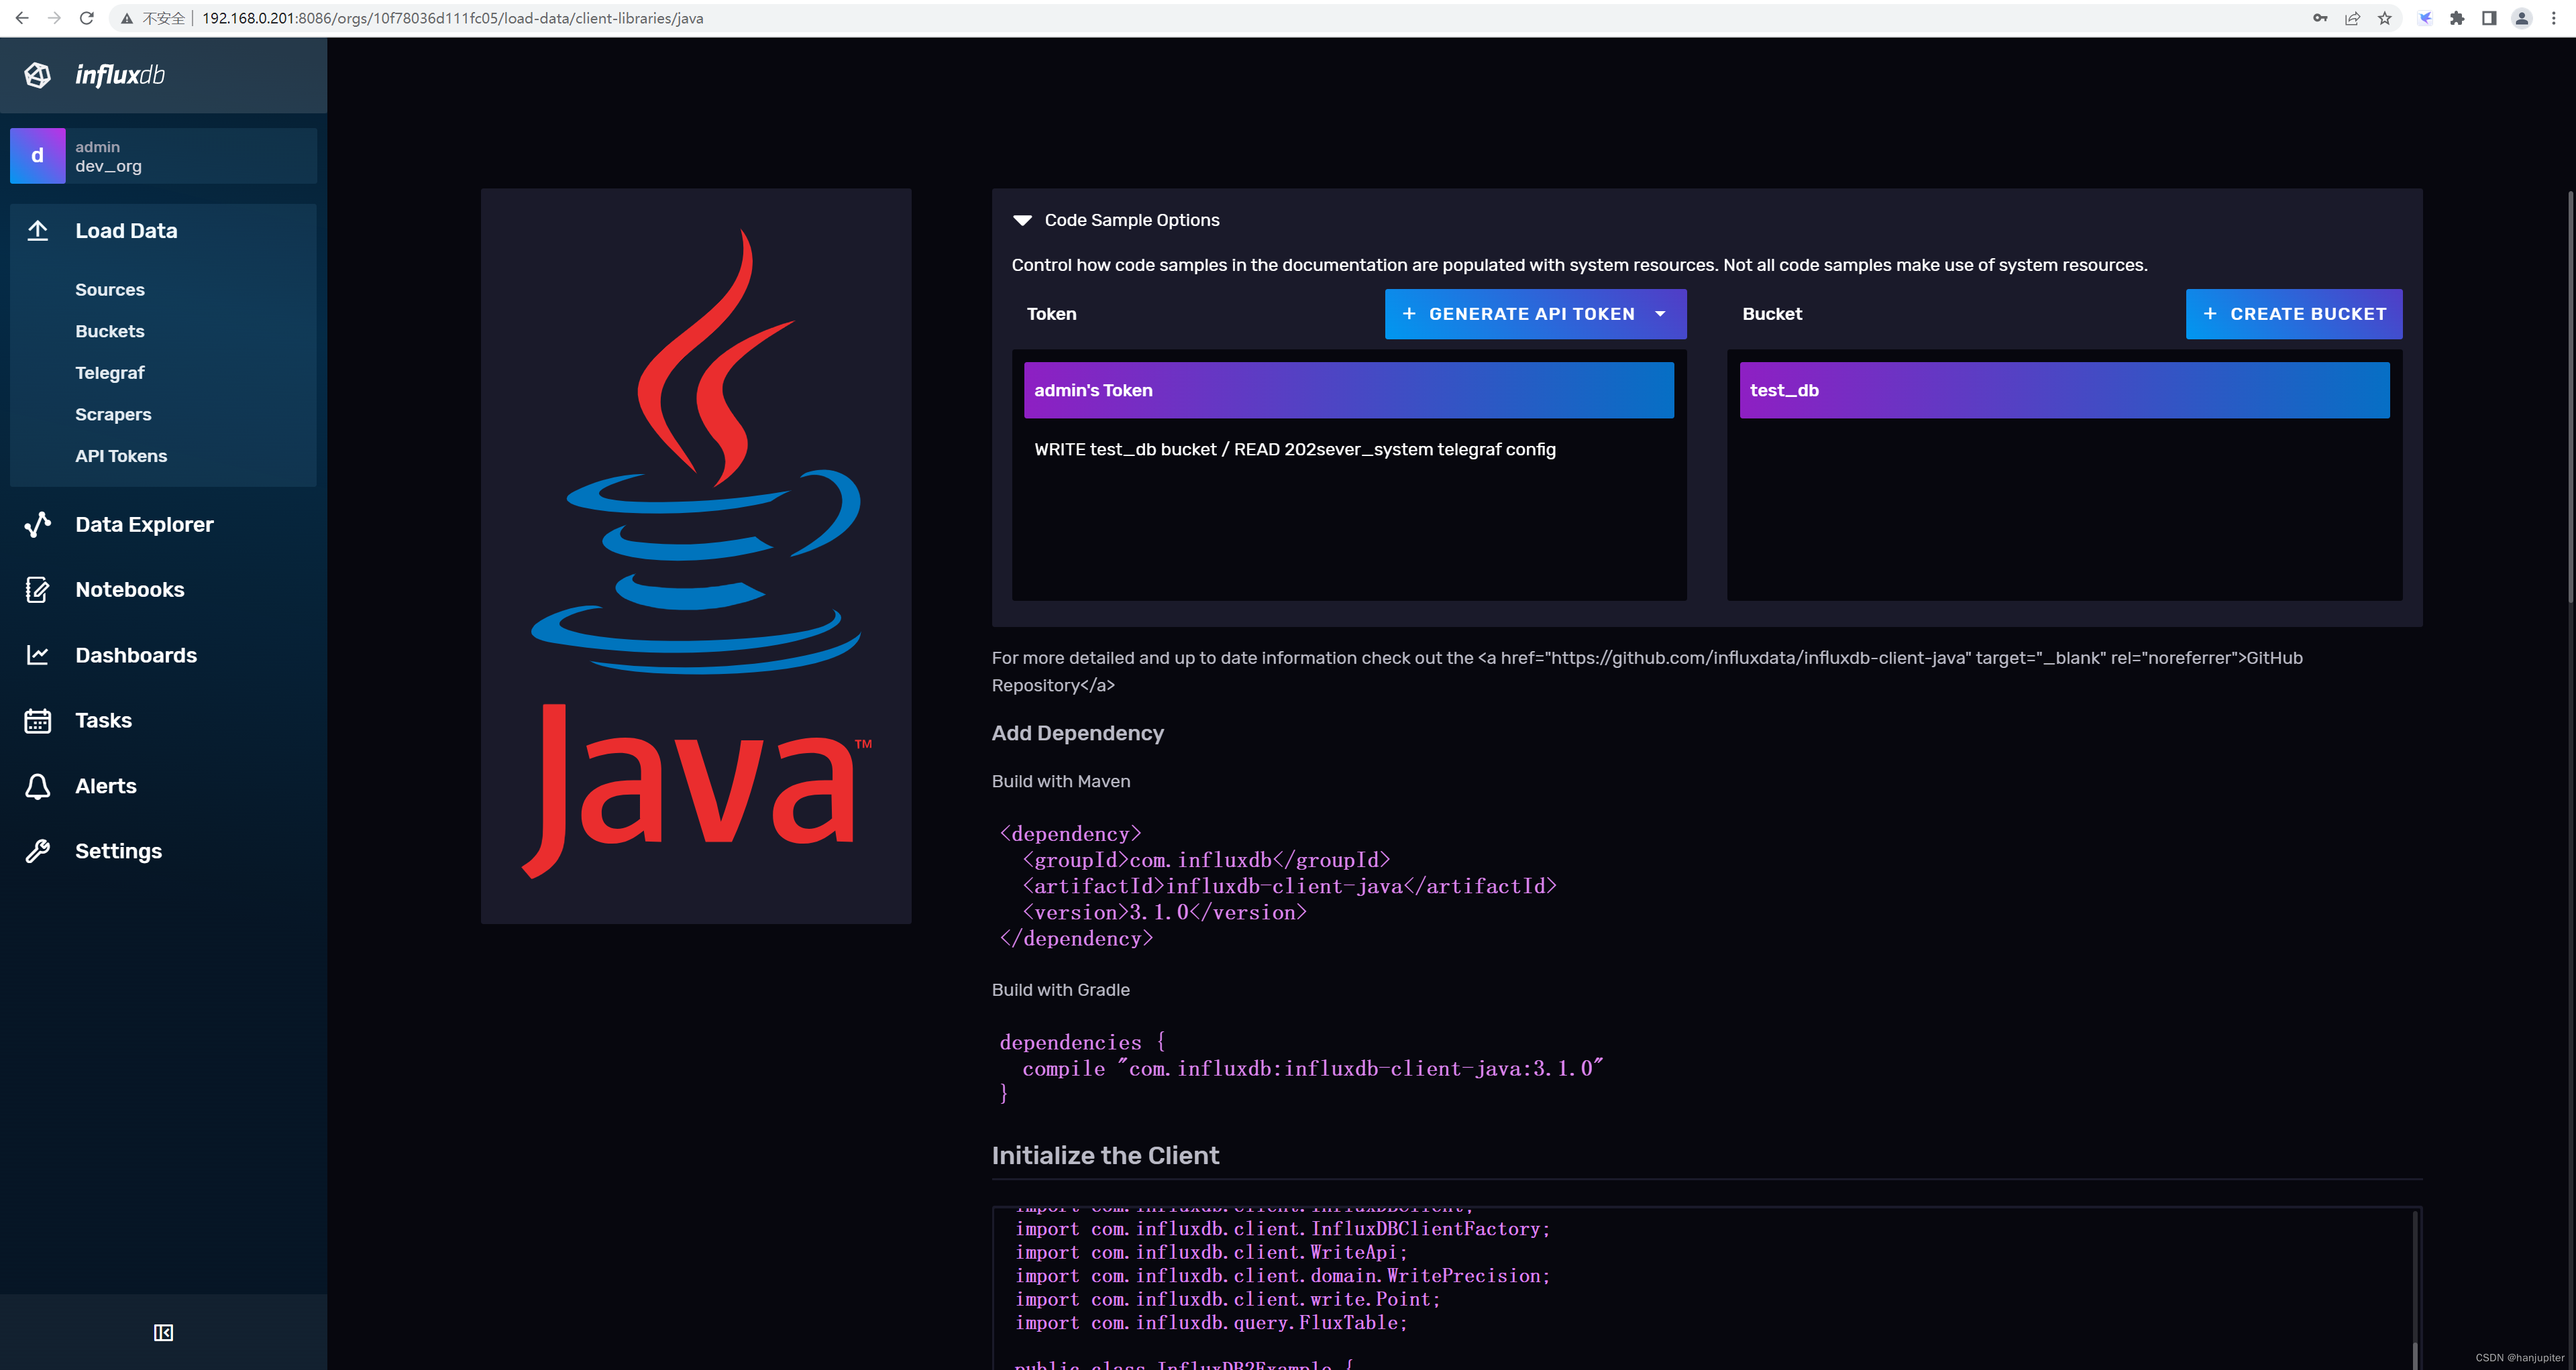2576x1370 pixels.
Task: Click the Create Bucket button
Action: [x=2293, y=314]
